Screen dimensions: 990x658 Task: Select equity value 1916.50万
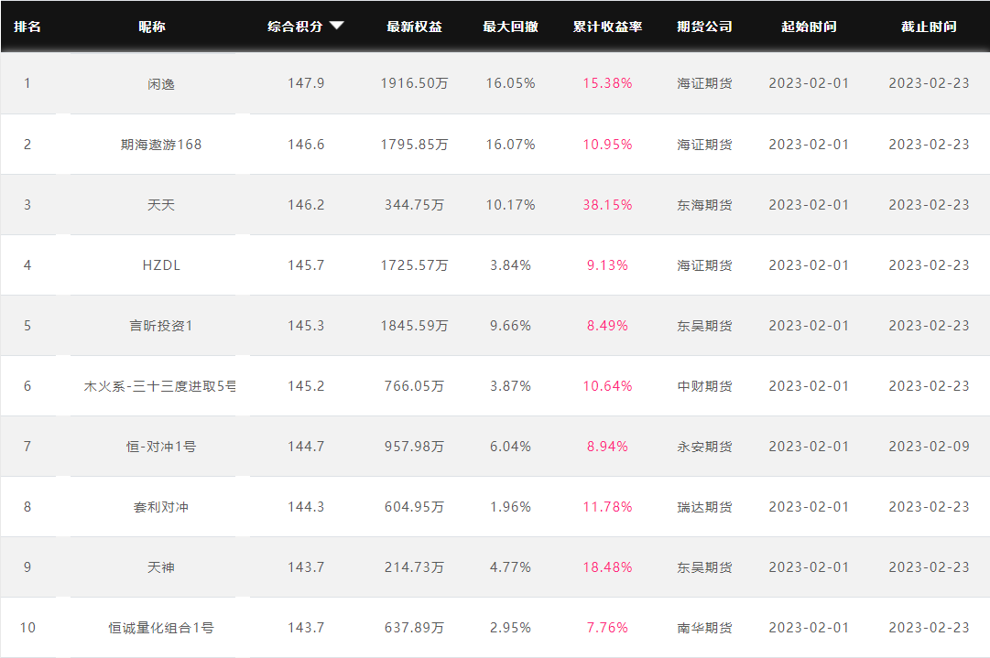click(x=414, y=83)
